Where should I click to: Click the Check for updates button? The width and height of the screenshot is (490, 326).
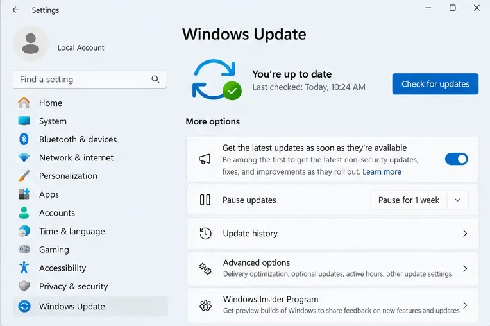[435, 84]
